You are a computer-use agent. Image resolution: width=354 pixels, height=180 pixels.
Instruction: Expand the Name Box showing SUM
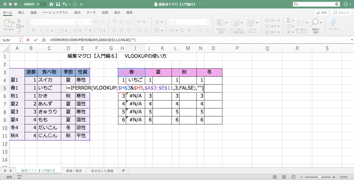coord(20,40)
